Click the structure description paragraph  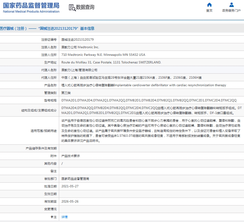tap(151, 110)
